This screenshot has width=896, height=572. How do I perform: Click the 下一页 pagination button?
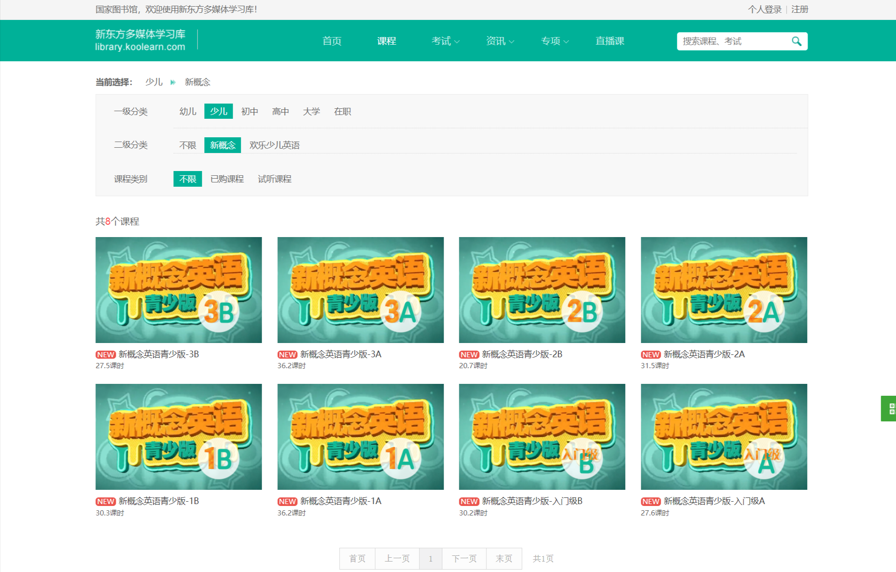point(464,559)
